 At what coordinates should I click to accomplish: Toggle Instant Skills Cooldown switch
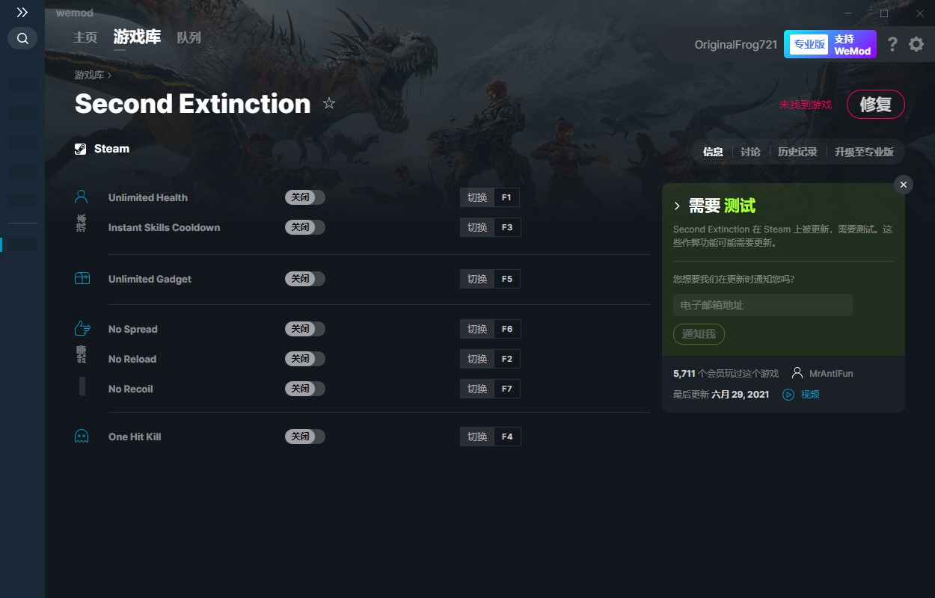coord(305,227)
